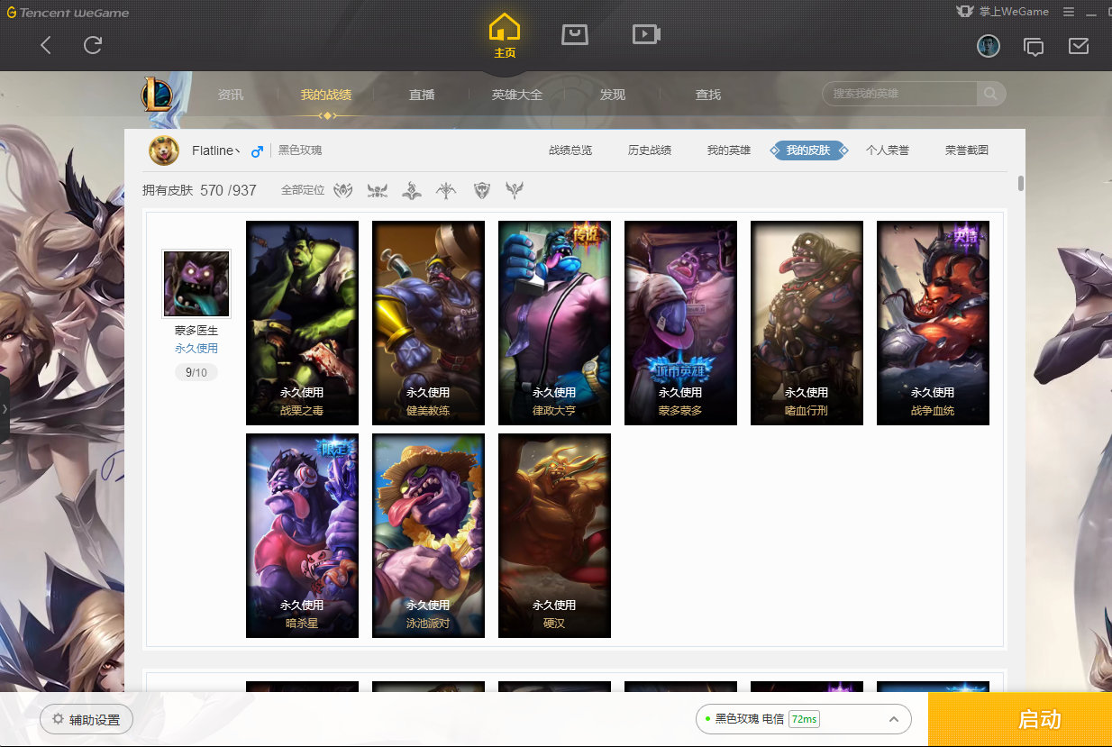Image resolution: width=1112 pixels, height=747 pixels.
Task: Filter skins by support role icon
Action: click(515, 190)
